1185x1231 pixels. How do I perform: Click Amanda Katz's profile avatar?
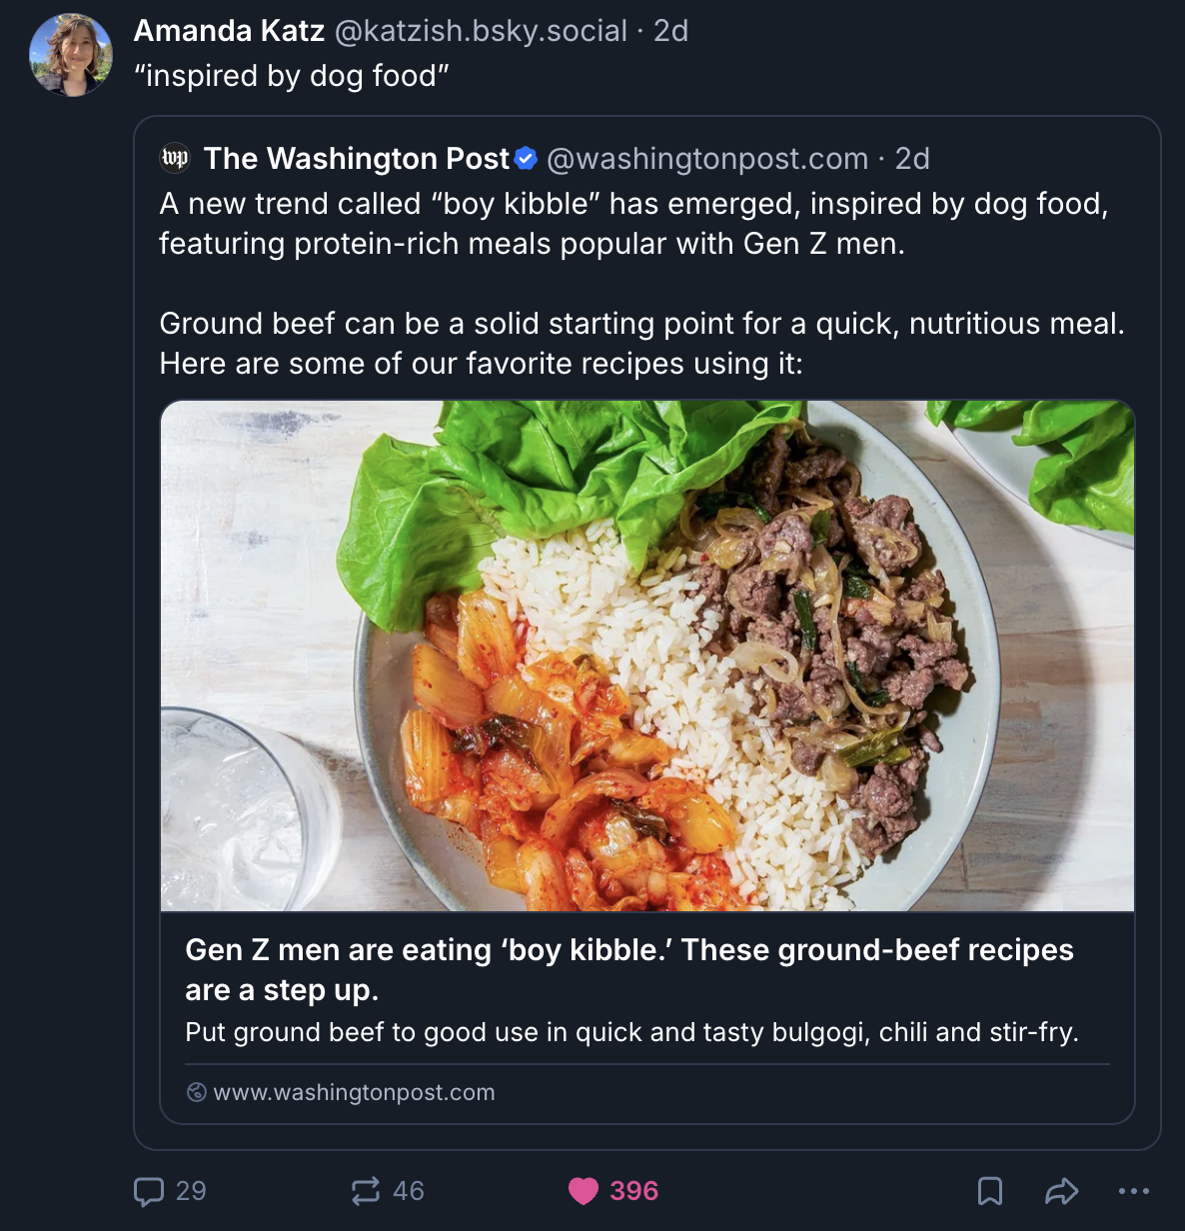coord(71,55)
